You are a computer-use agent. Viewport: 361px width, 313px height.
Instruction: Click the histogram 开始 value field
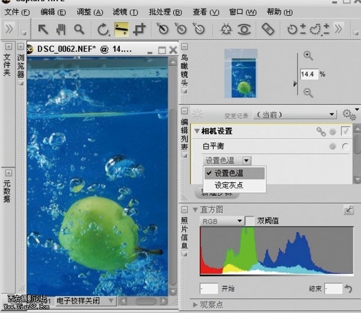tap(209, 288)
